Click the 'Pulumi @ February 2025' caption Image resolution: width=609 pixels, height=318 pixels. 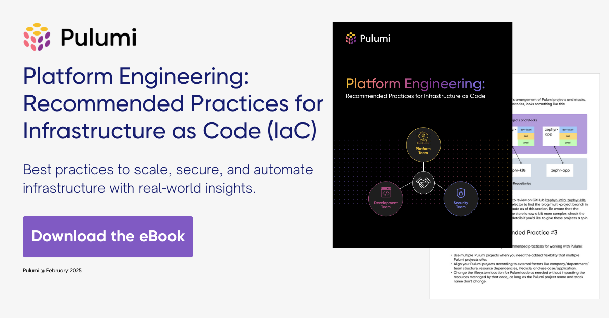[x=52, y=271]
